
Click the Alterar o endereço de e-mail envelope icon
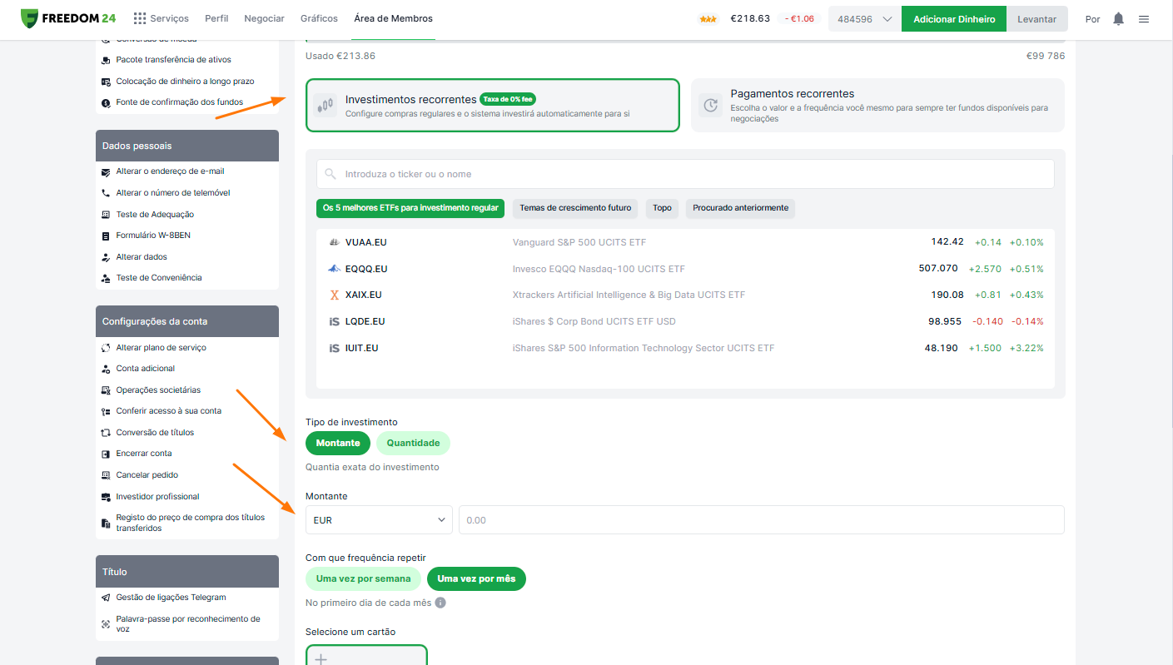coord(106,171)
